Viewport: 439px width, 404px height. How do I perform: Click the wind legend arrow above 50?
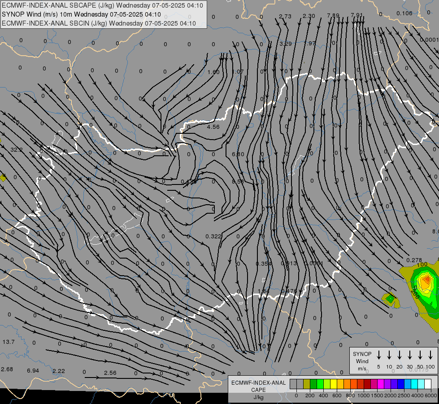tap(420, 355)
